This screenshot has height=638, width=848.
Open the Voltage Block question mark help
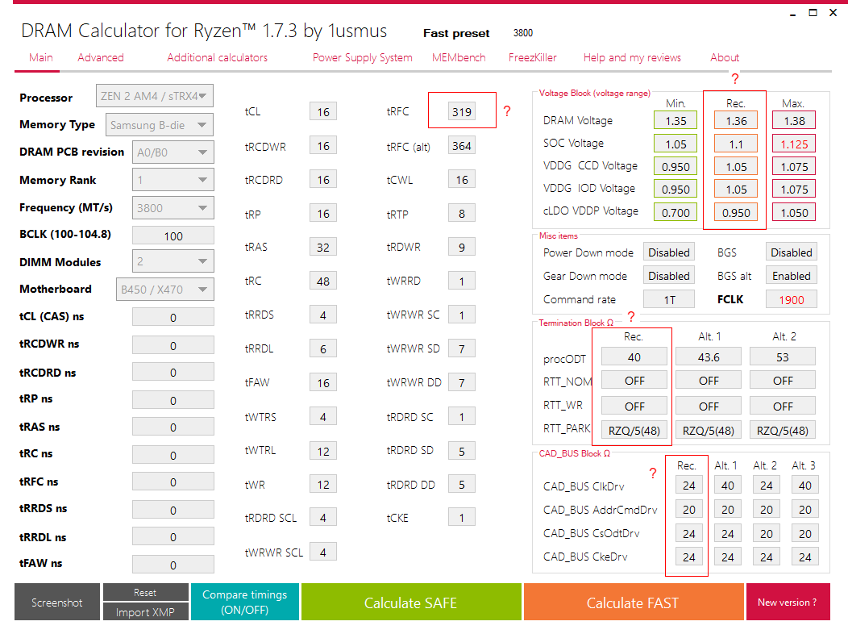point(734,79)
